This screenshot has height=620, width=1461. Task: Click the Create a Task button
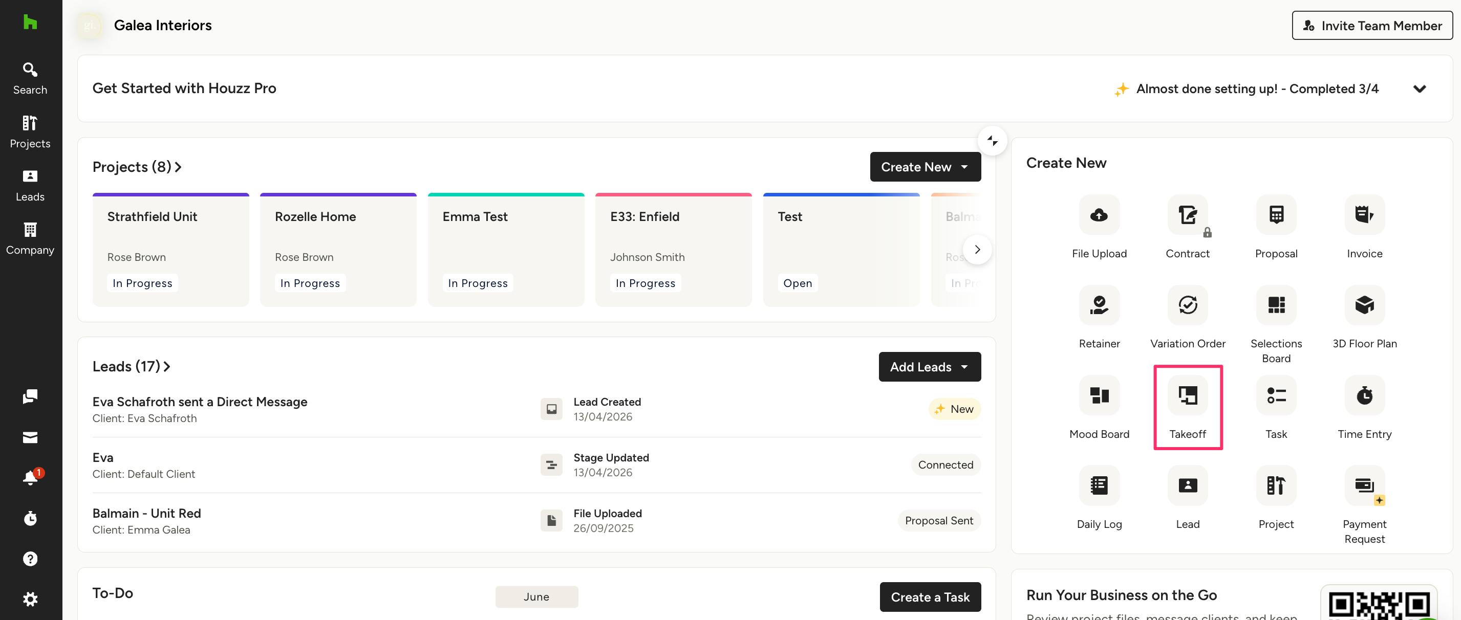click(930, 597)
